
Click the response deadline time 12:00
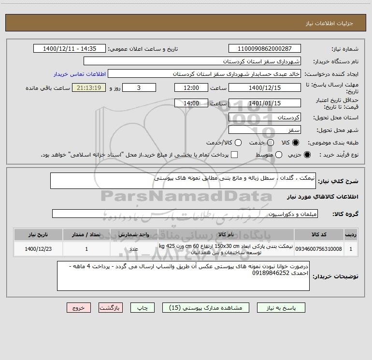pos(191,87)
